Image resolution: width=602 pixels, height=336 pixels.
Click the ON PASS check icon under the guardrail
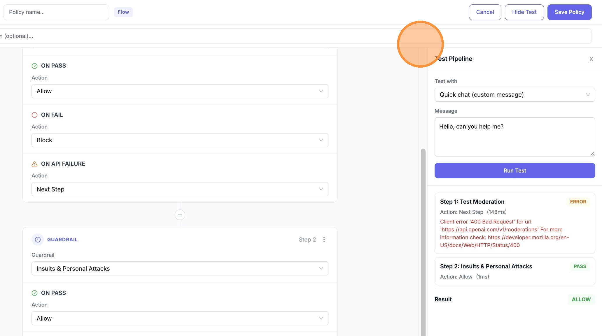click(35, 293)
